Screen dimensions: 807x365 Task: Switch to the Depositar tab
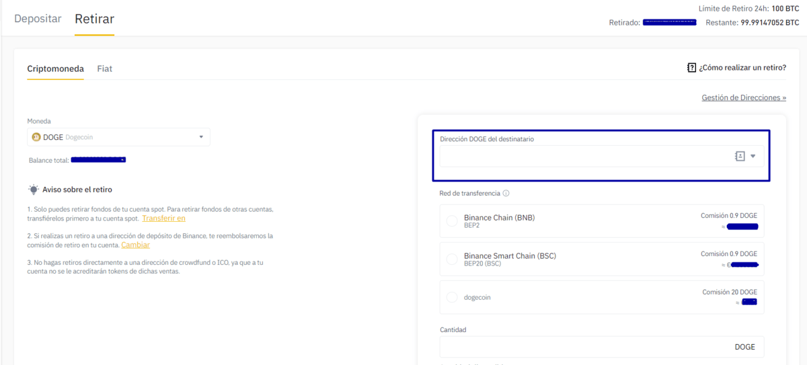coord(38,19)
